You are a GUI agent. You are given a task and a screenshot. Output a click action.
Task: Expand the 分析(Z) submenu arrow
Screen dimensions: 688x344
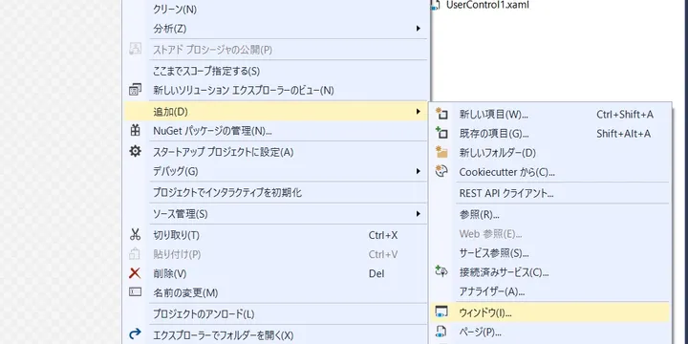[x=419, y=29]
